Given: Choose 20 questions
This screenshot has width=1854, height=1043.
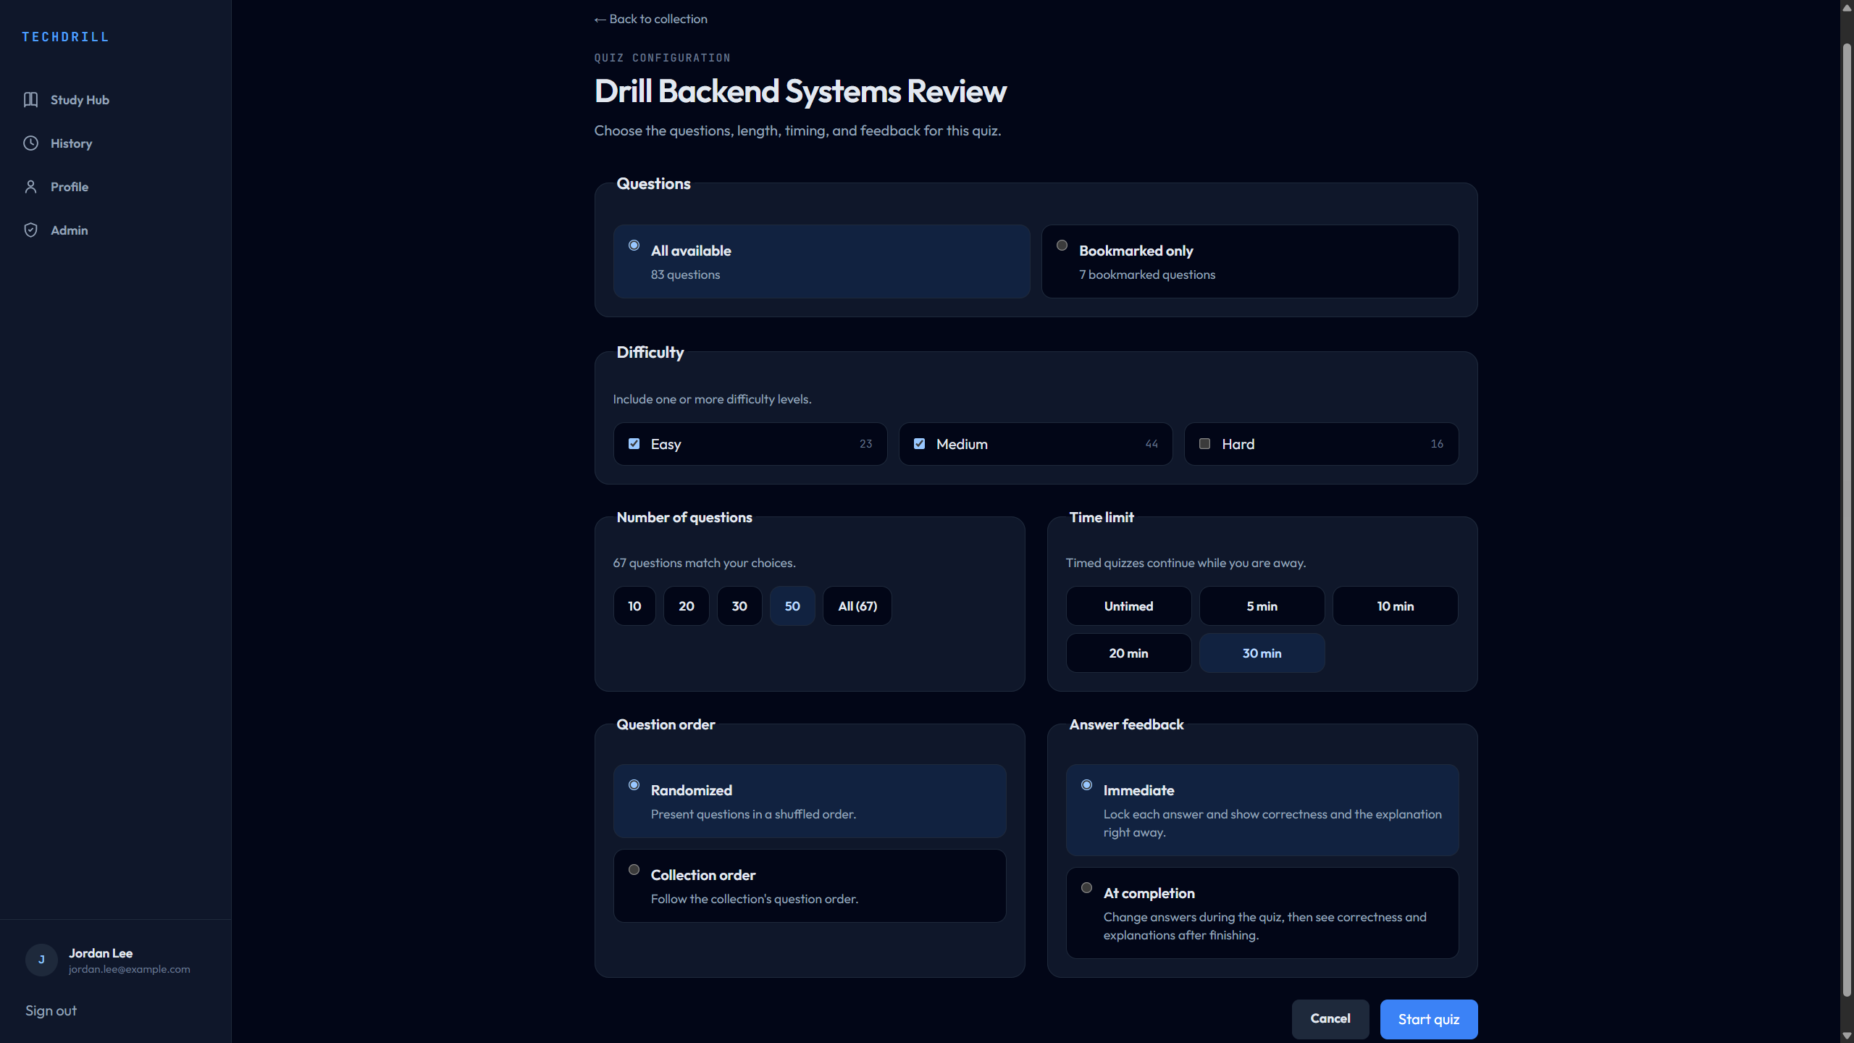Looking at the screenshot, I should point(687,606).
